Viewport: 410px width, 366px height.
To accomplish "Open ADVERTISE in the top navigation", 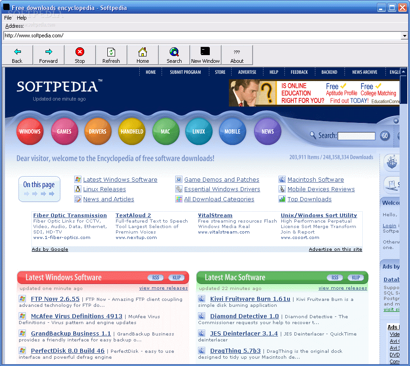I will coord(247,72).
